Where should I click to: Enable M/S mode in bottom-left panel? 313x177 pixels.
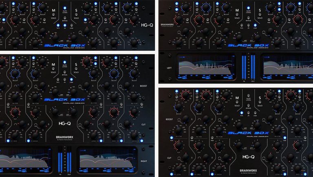(58, 79)
